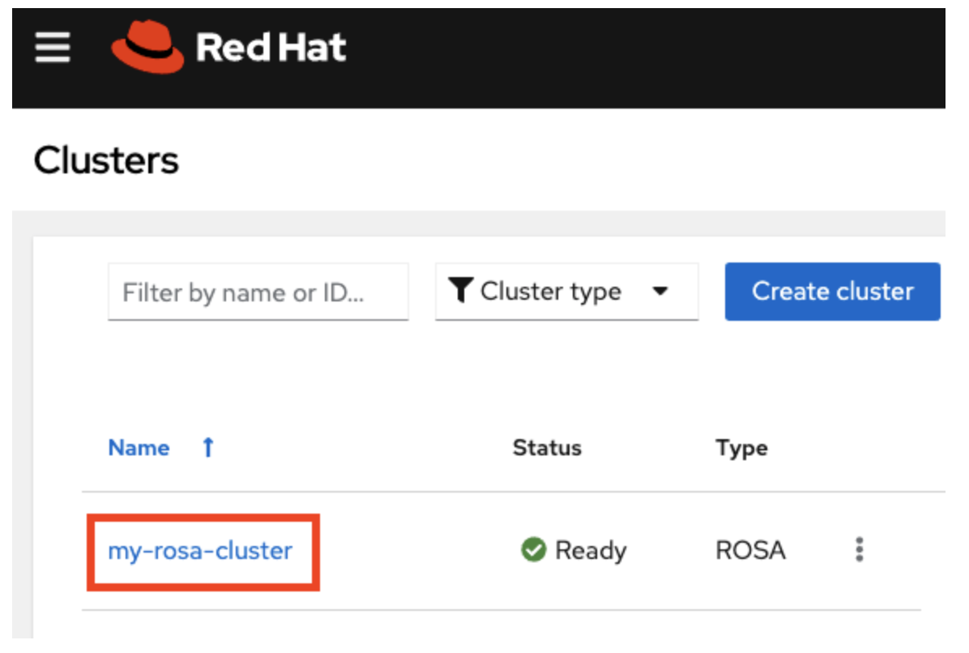Open the my-rosa-cluster link
Viewport: 969px width, 653px height.
click(200, 551)
